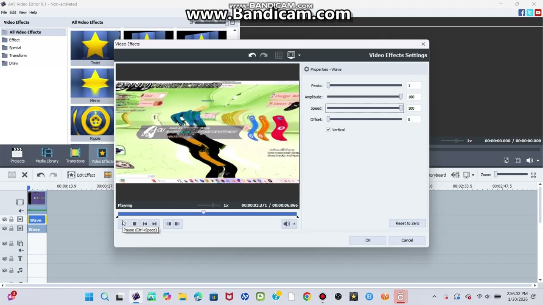This screenshot has width=543, height=305.
Task: Select the Special category
Action: (x=15, y=48)
